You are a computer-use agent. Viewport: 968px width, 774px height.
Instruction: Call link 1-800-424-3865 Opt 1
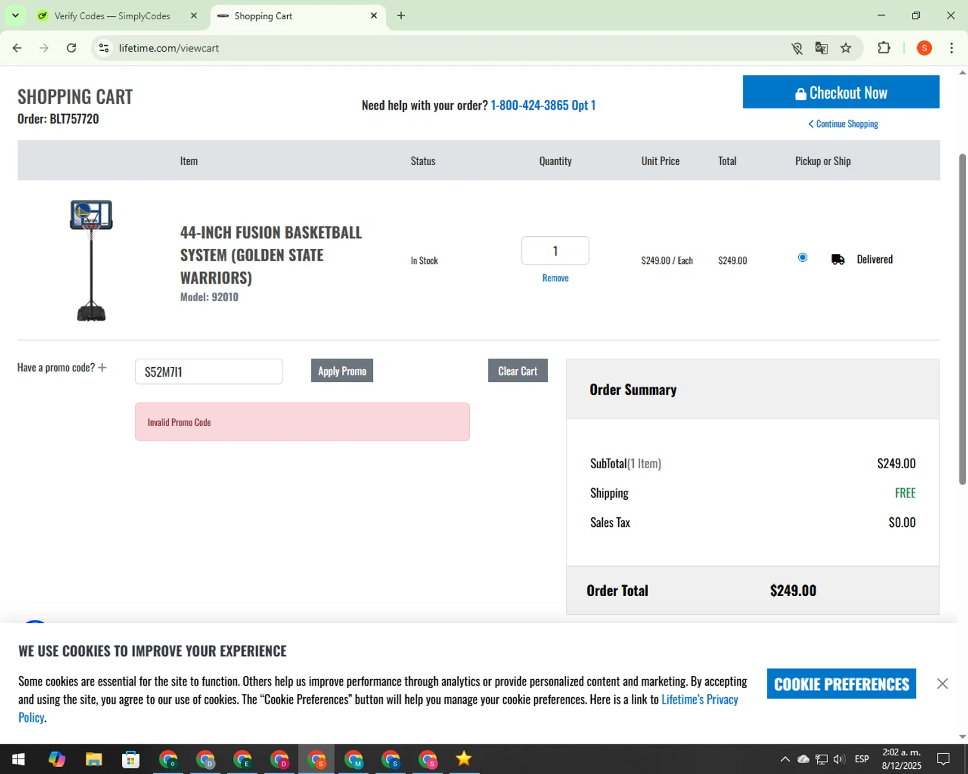click(543, 105)
